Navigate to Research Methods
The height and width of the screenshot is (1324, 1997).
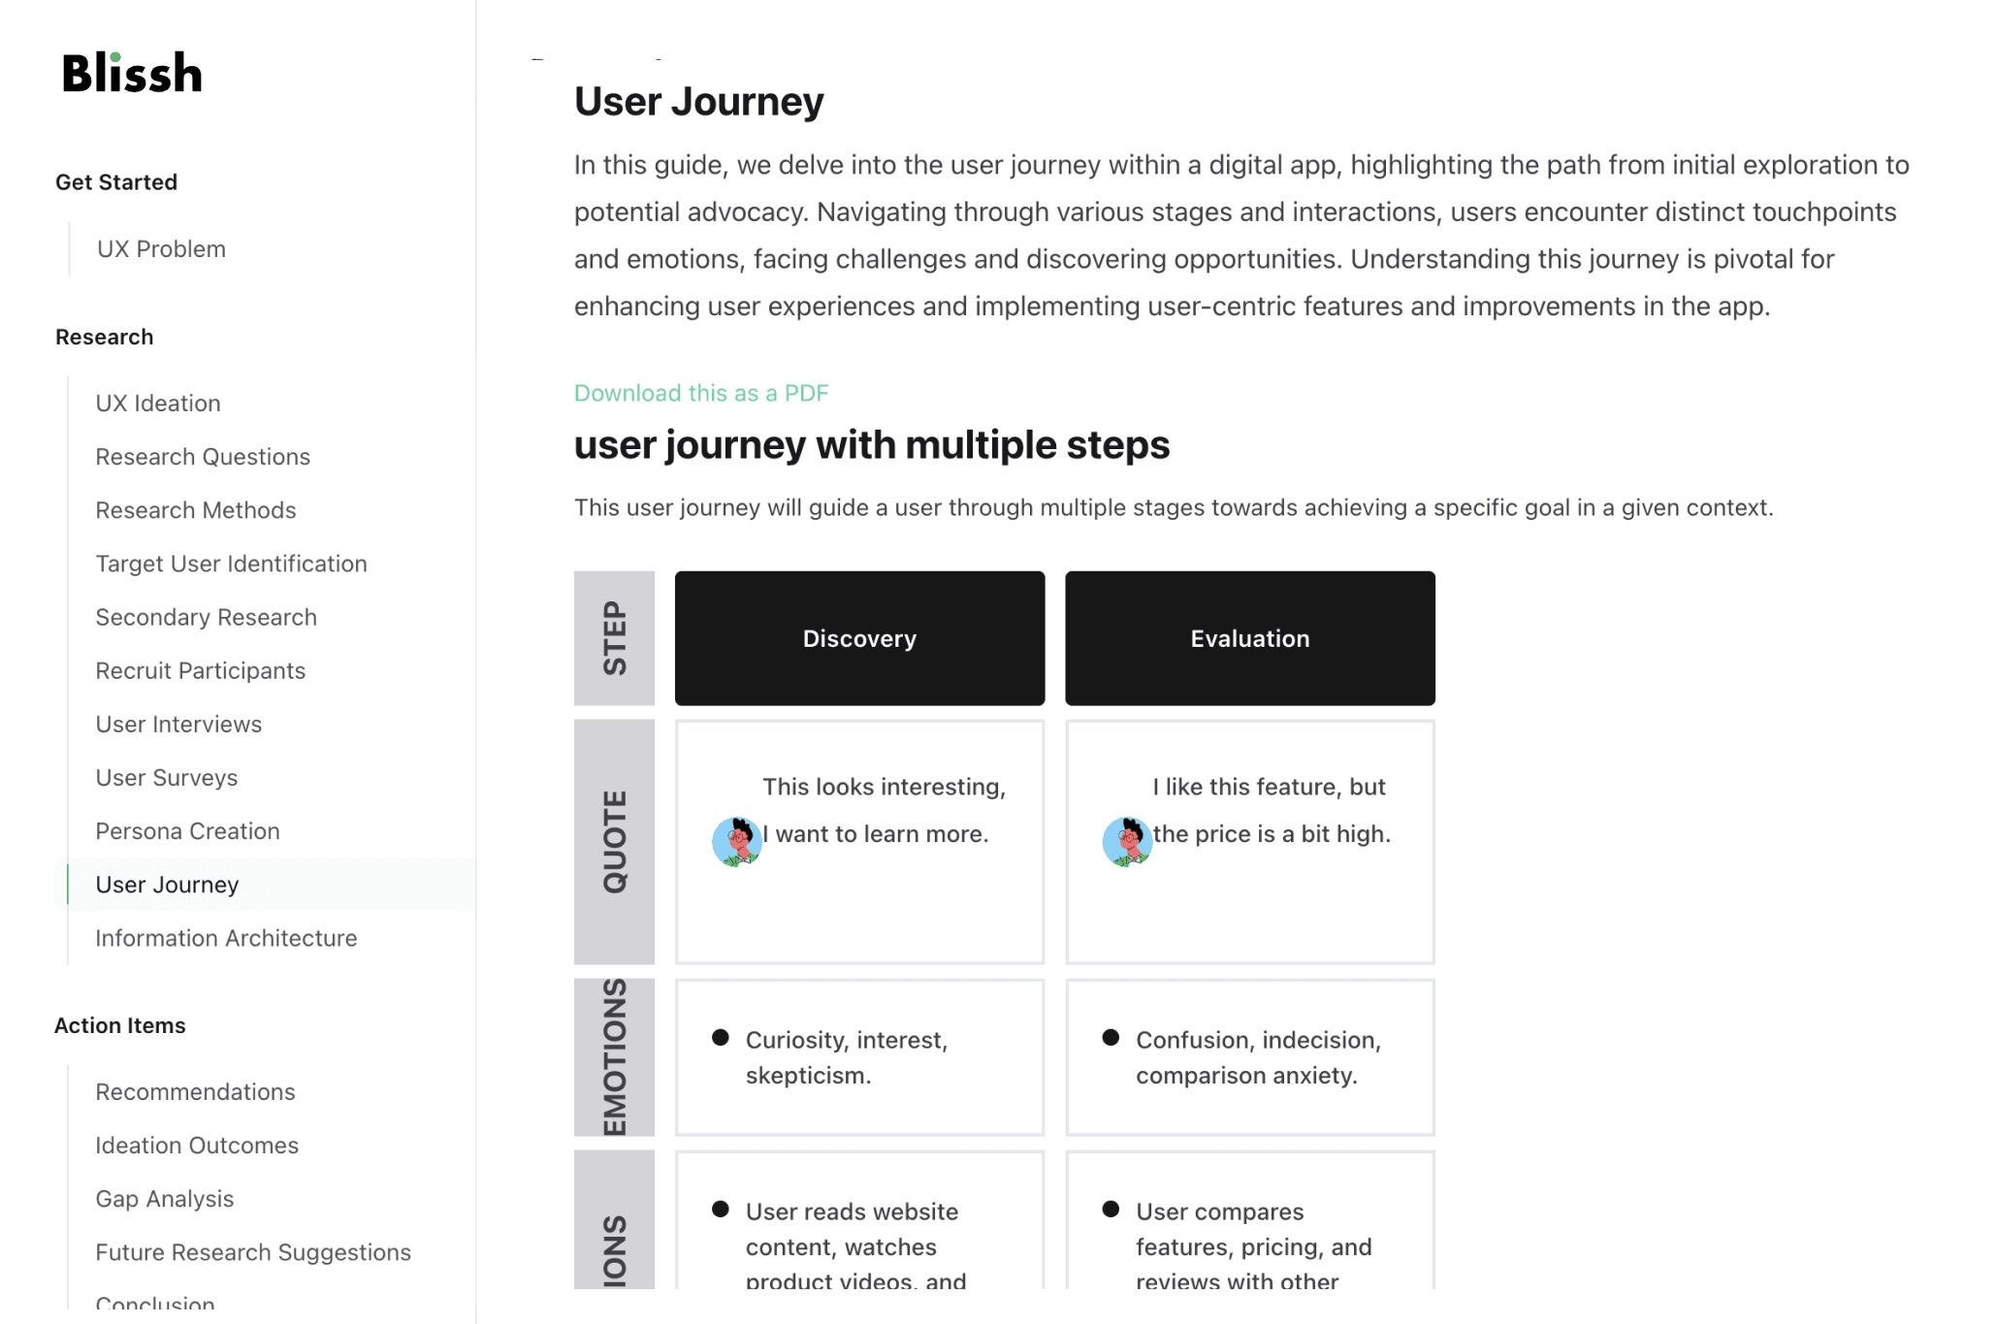196,510
